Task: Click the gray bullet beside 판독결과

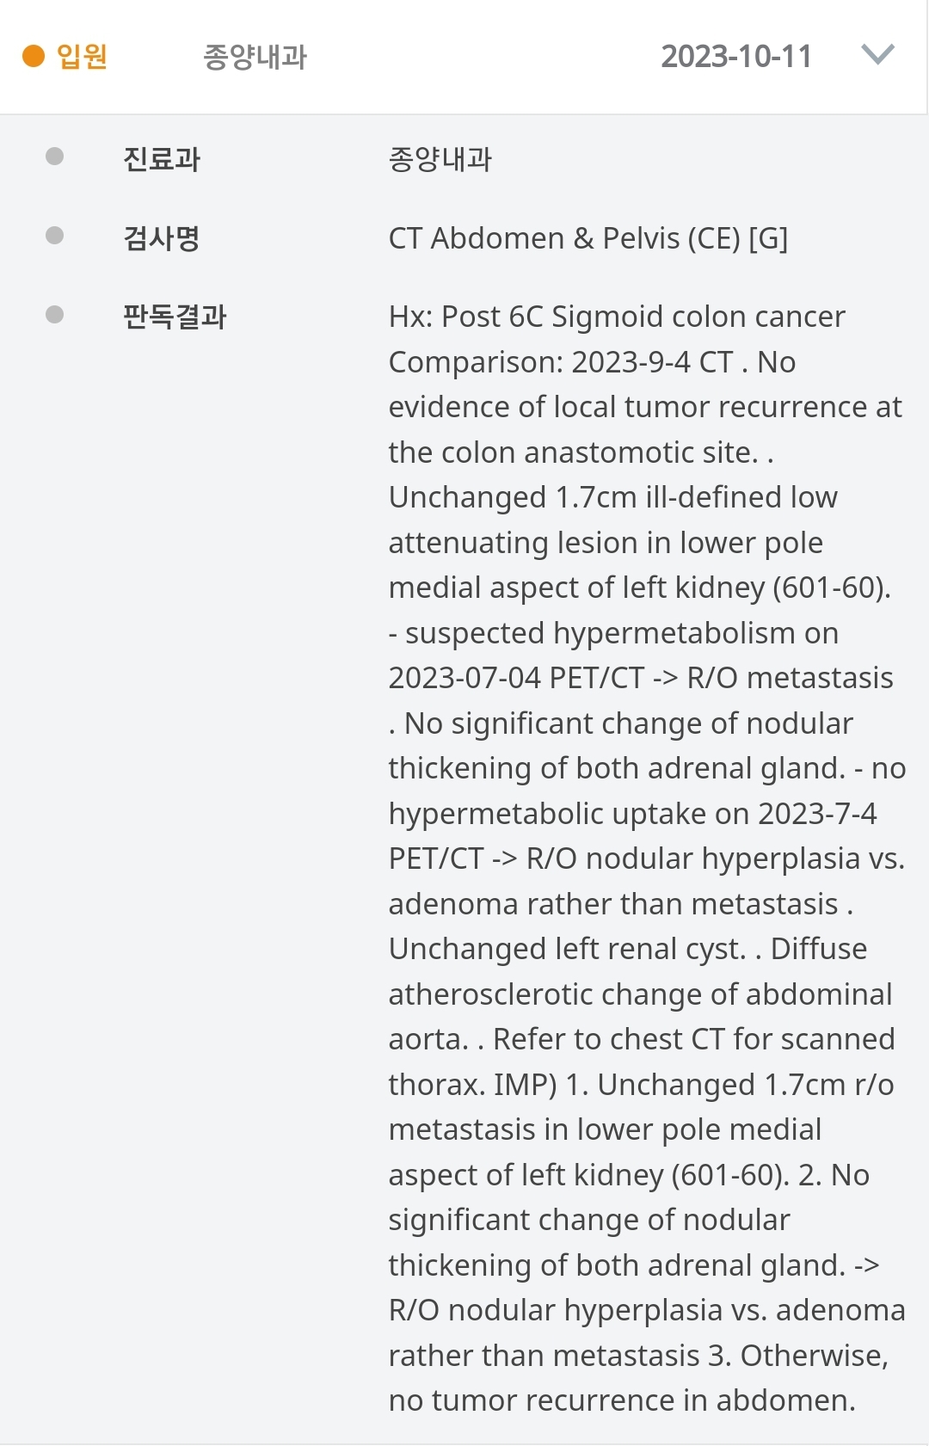Action: pos(54,315)
